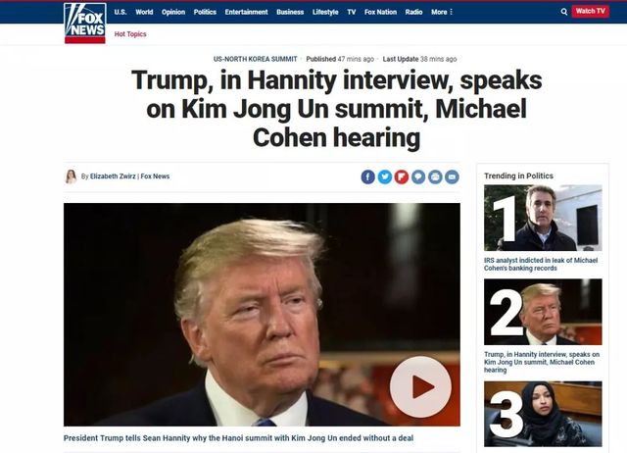Click the print article icon

(435, 176)
